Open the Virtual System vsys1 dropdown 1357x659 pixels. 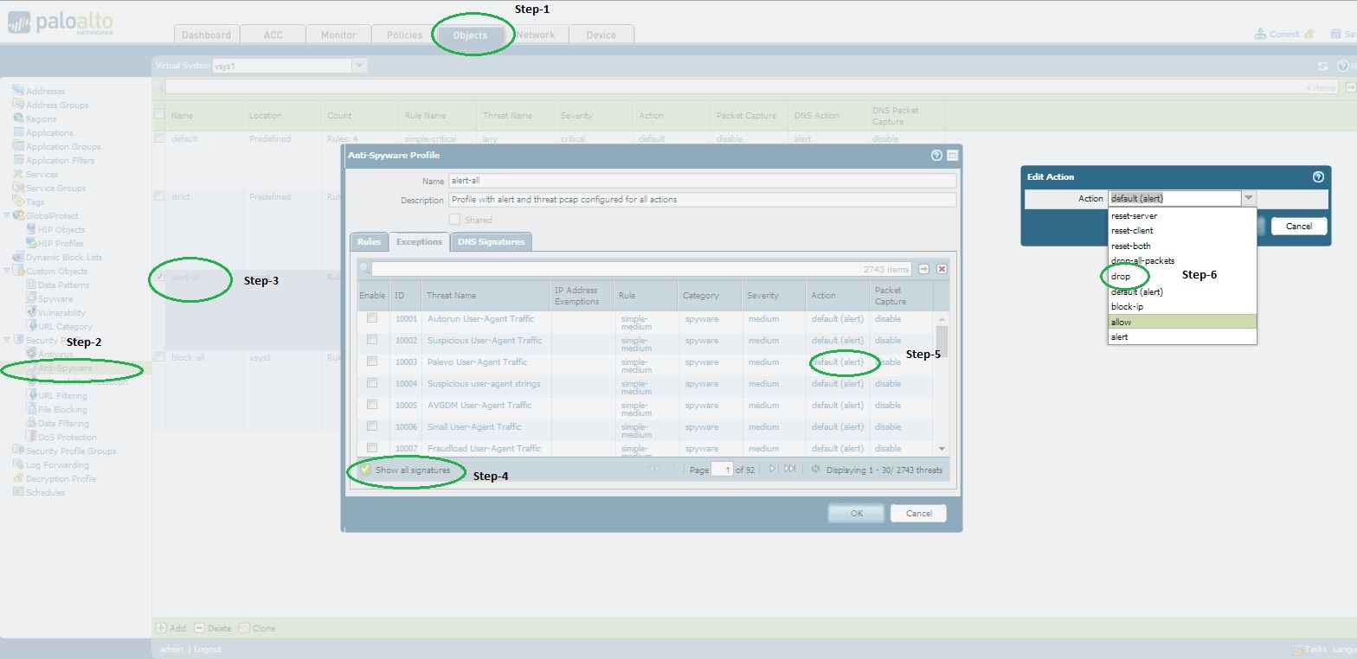(359, 66)
